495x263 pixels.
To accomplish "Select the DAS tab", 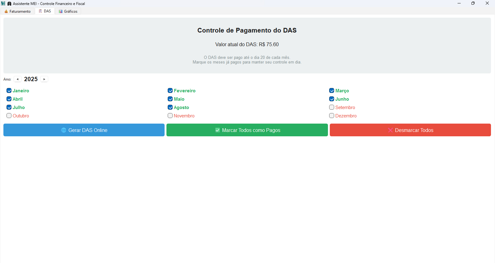I will [45, 11].
